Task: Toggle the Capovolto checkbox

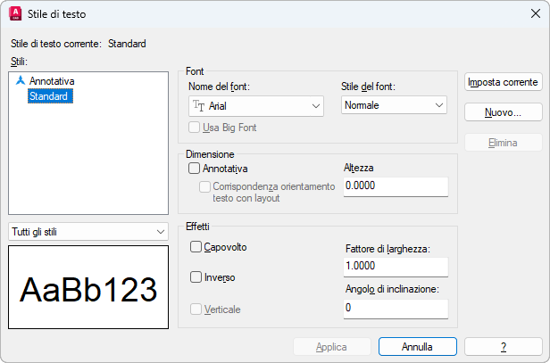Action: click(x=196, y=246)
